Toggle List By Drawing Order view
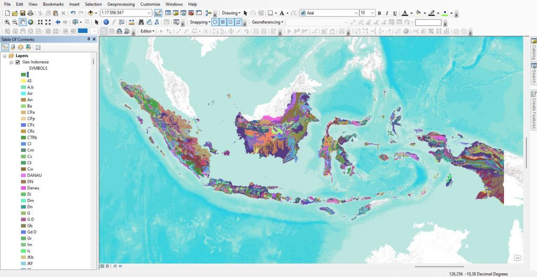Viewport: 537px width, 277px height. tap(5, 47)
